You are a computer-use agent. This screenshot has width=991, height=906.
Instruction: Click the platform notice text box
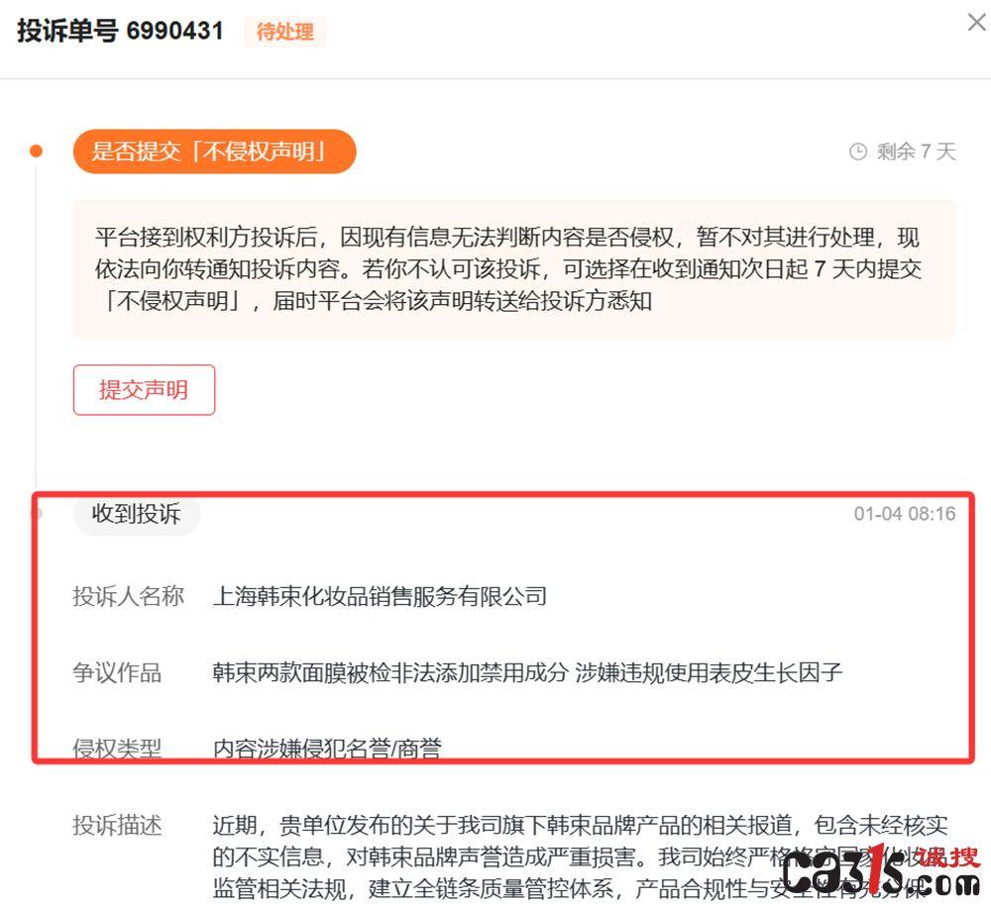(x=514, y=269)
